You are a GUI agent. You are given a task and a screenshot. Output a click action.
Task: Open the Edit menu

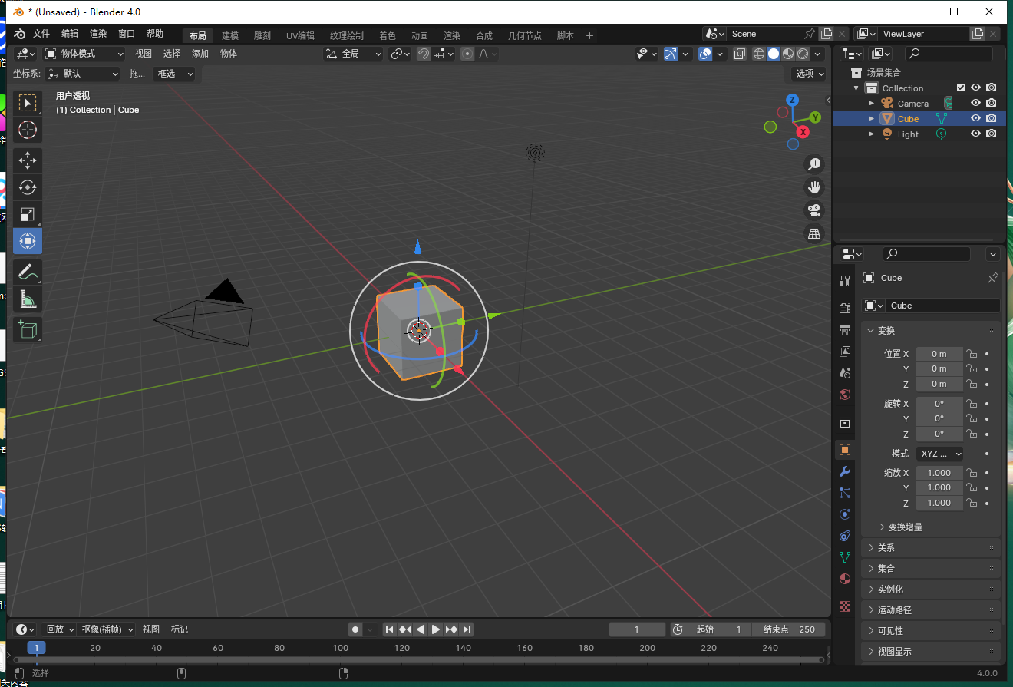coord(70,34)
